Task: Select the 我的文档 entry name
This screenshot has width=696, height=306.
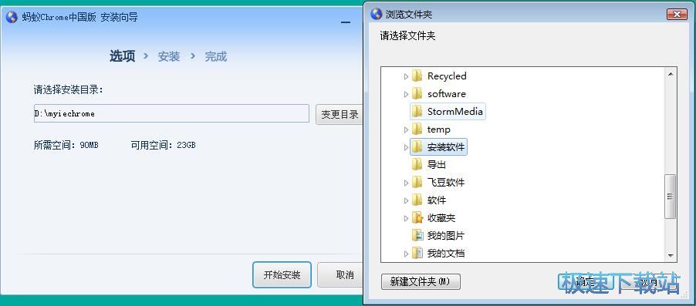Action: tap(446, 254)
